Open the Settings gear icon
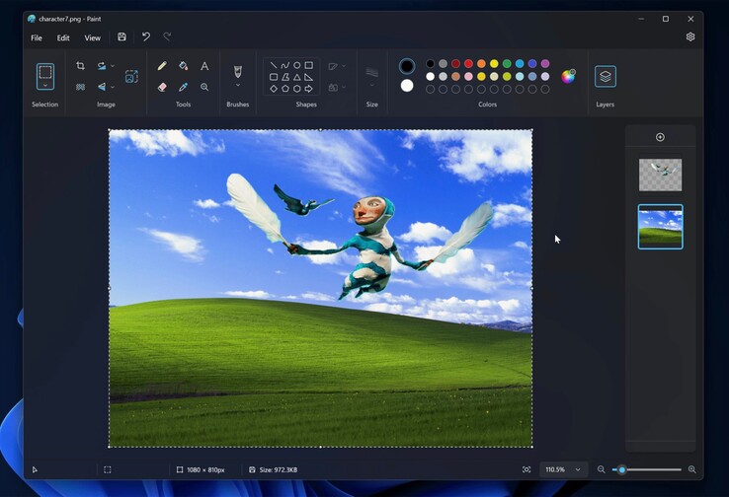729x497 pixels. point(690,36)
